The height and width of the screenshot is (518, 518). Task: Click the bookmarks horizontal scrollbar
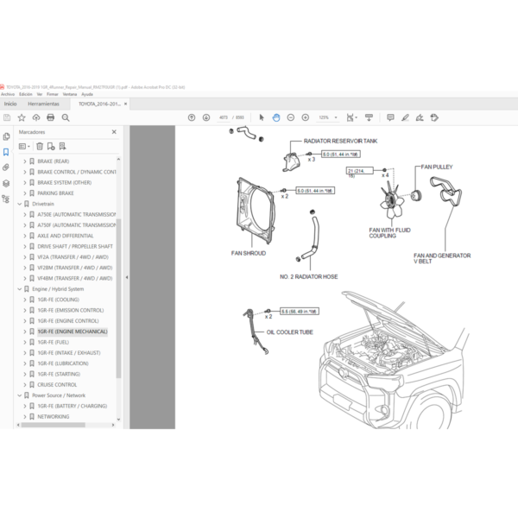pos(54,425)
